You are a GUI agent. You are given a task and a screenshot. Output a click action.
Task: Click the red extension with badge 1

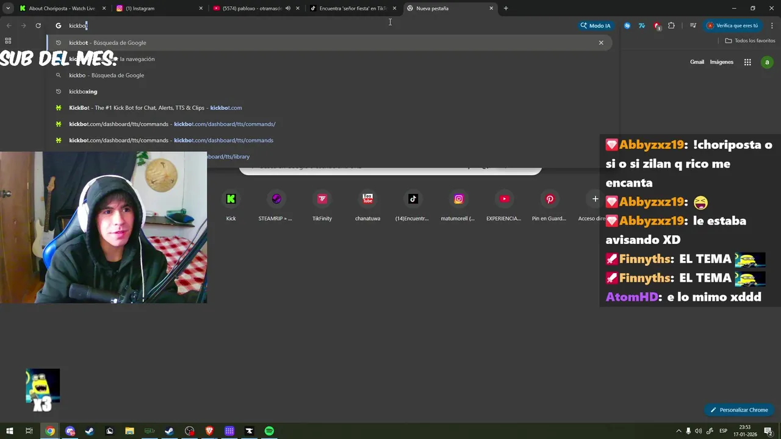[657, 26]
